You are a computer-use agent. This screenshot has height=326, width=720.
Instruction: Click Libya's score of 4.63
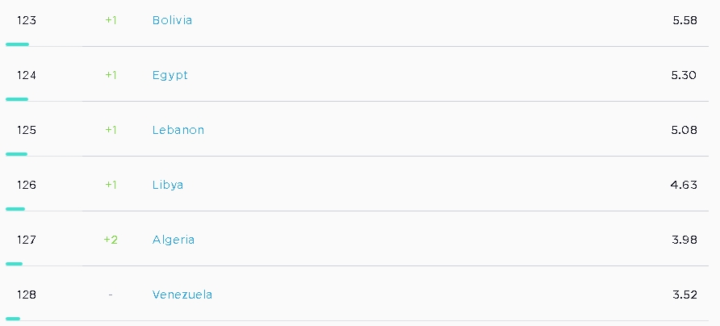(684, 185)
